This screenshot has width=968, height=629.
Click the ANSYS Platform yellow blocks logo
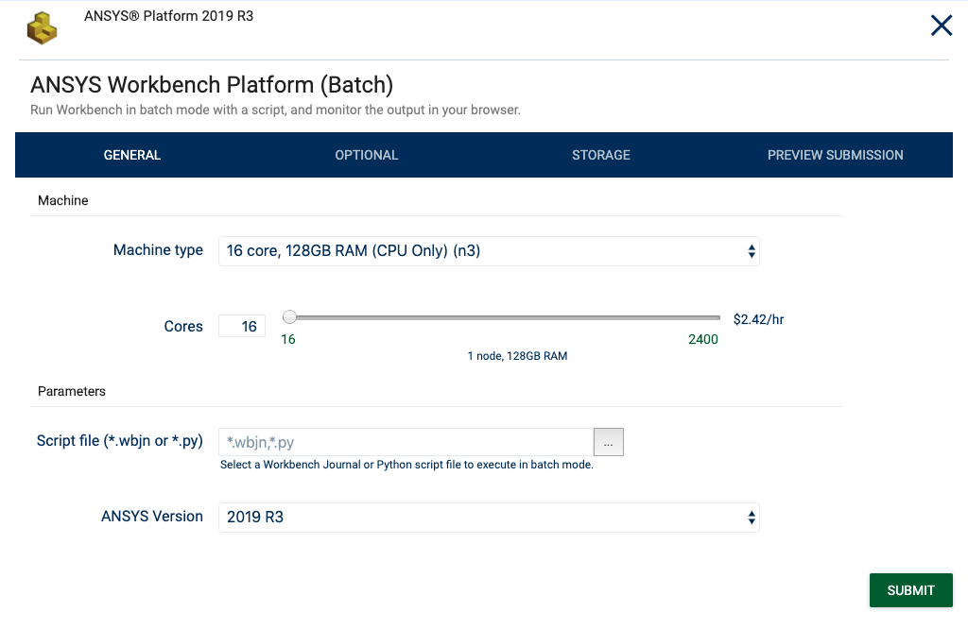pos(42,28)
